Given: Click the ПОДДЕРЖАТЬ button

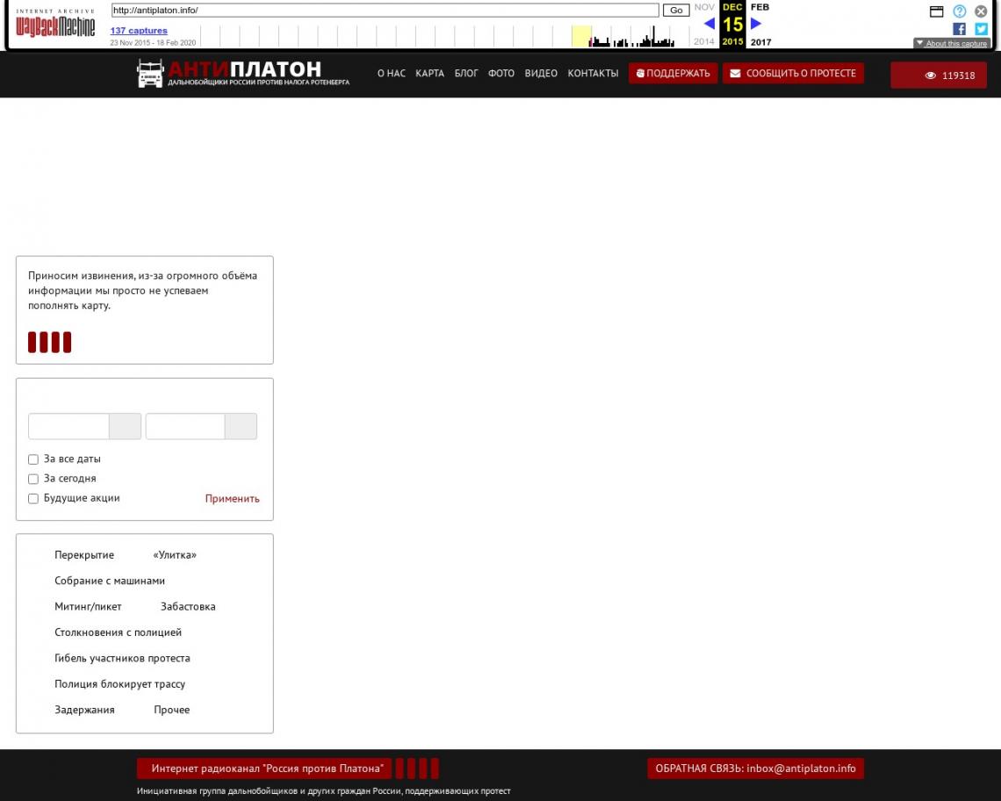Looking at the screenshot, I should (x=673, y=74).
